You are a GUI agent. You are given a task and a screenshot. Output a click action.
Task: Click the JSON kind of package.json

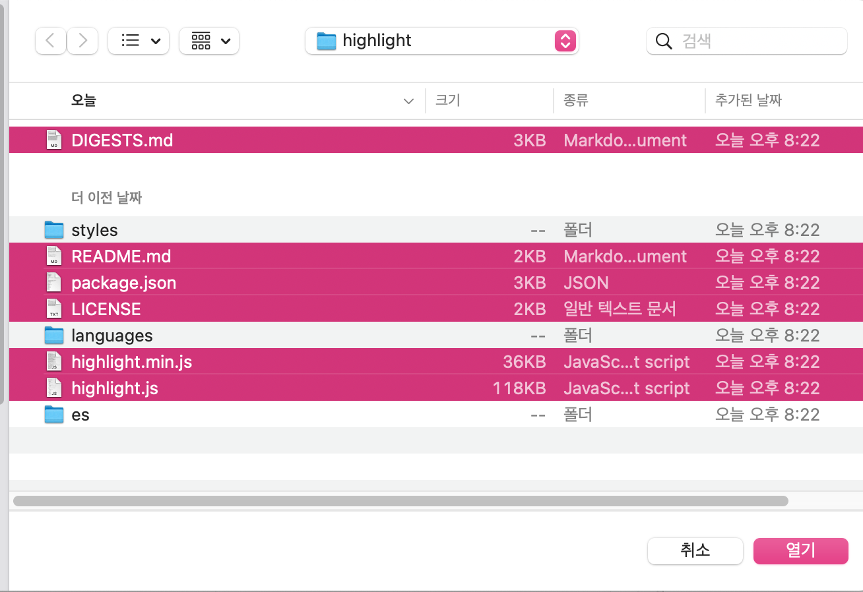tap(586, 283)
